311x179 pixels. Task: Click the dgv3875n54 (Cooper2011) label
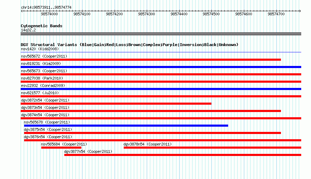(48, 129)
